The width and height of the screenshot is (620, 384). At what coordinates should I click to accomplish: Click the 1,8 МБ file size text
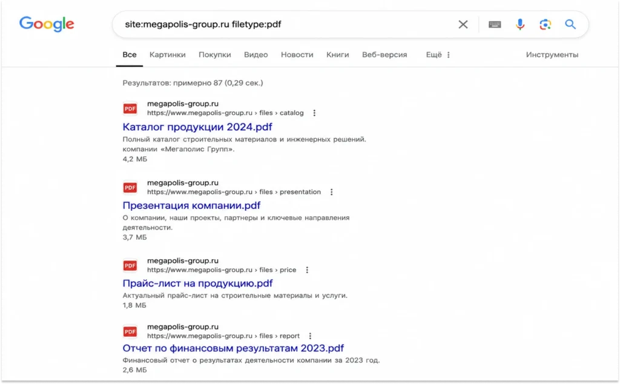(134, 305)
